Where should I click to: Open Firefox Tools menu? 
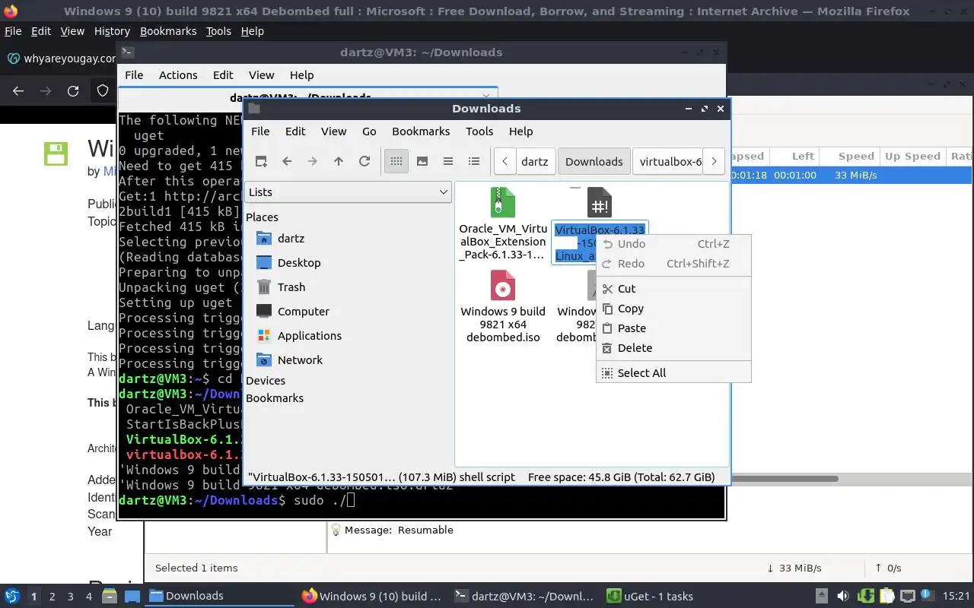pyautogui.click(x=218, y=31)
